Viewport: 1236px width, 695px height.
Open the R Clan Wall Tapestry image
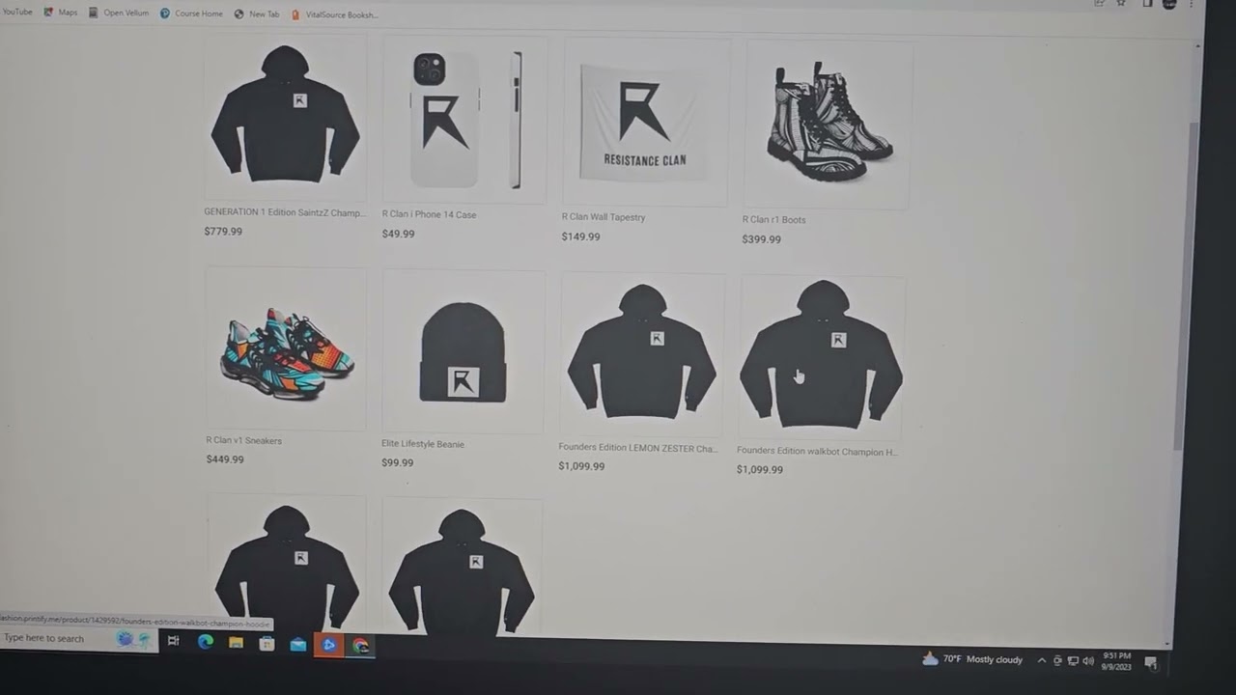click(x=646, y=122)
